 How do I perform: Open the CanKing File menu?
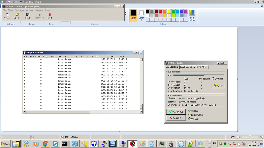click(4, 10)
